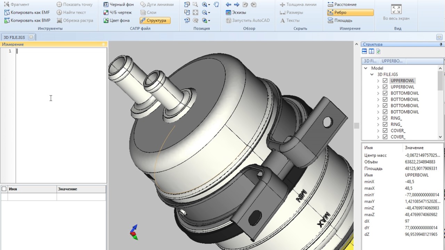
Task: Uncheck the highlighted UPPERBOWL checkbox
Action: point(385,81)
